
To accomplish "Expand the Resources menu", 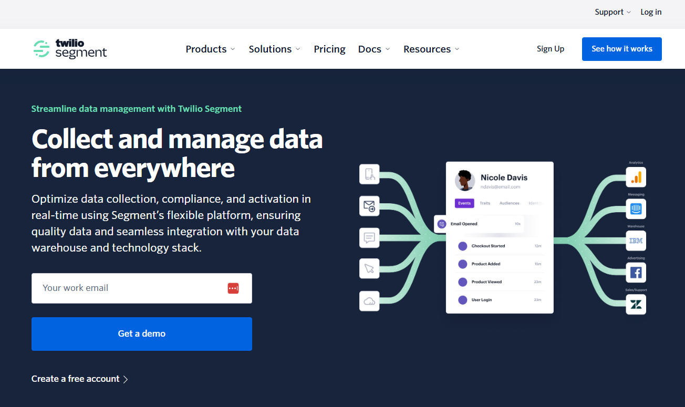I will click(x=431, y=49).
